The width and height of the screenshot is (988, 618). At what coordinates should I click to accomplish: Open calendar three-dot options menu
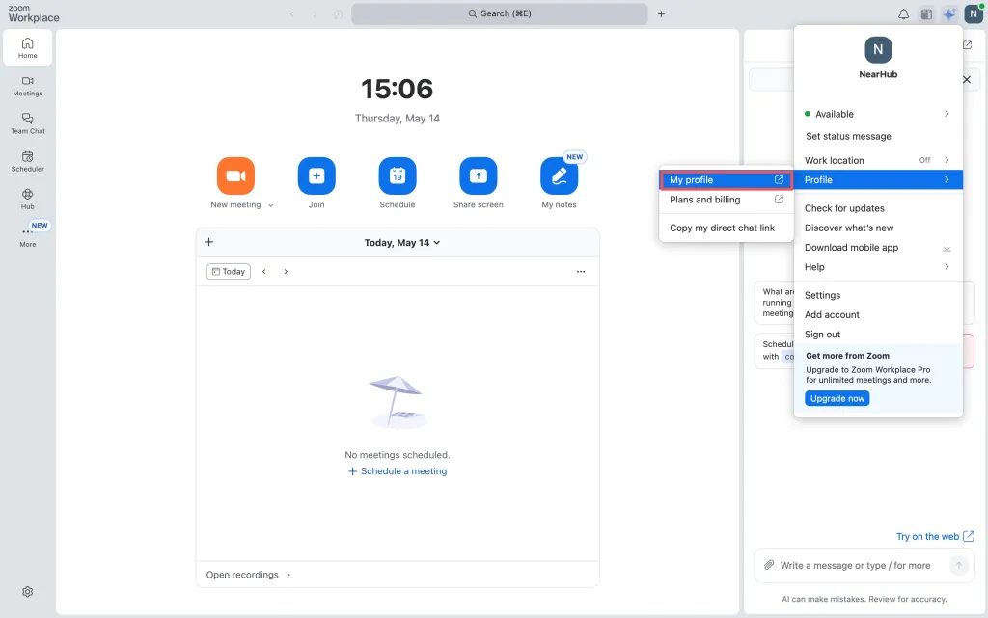(x=580, y=271)
